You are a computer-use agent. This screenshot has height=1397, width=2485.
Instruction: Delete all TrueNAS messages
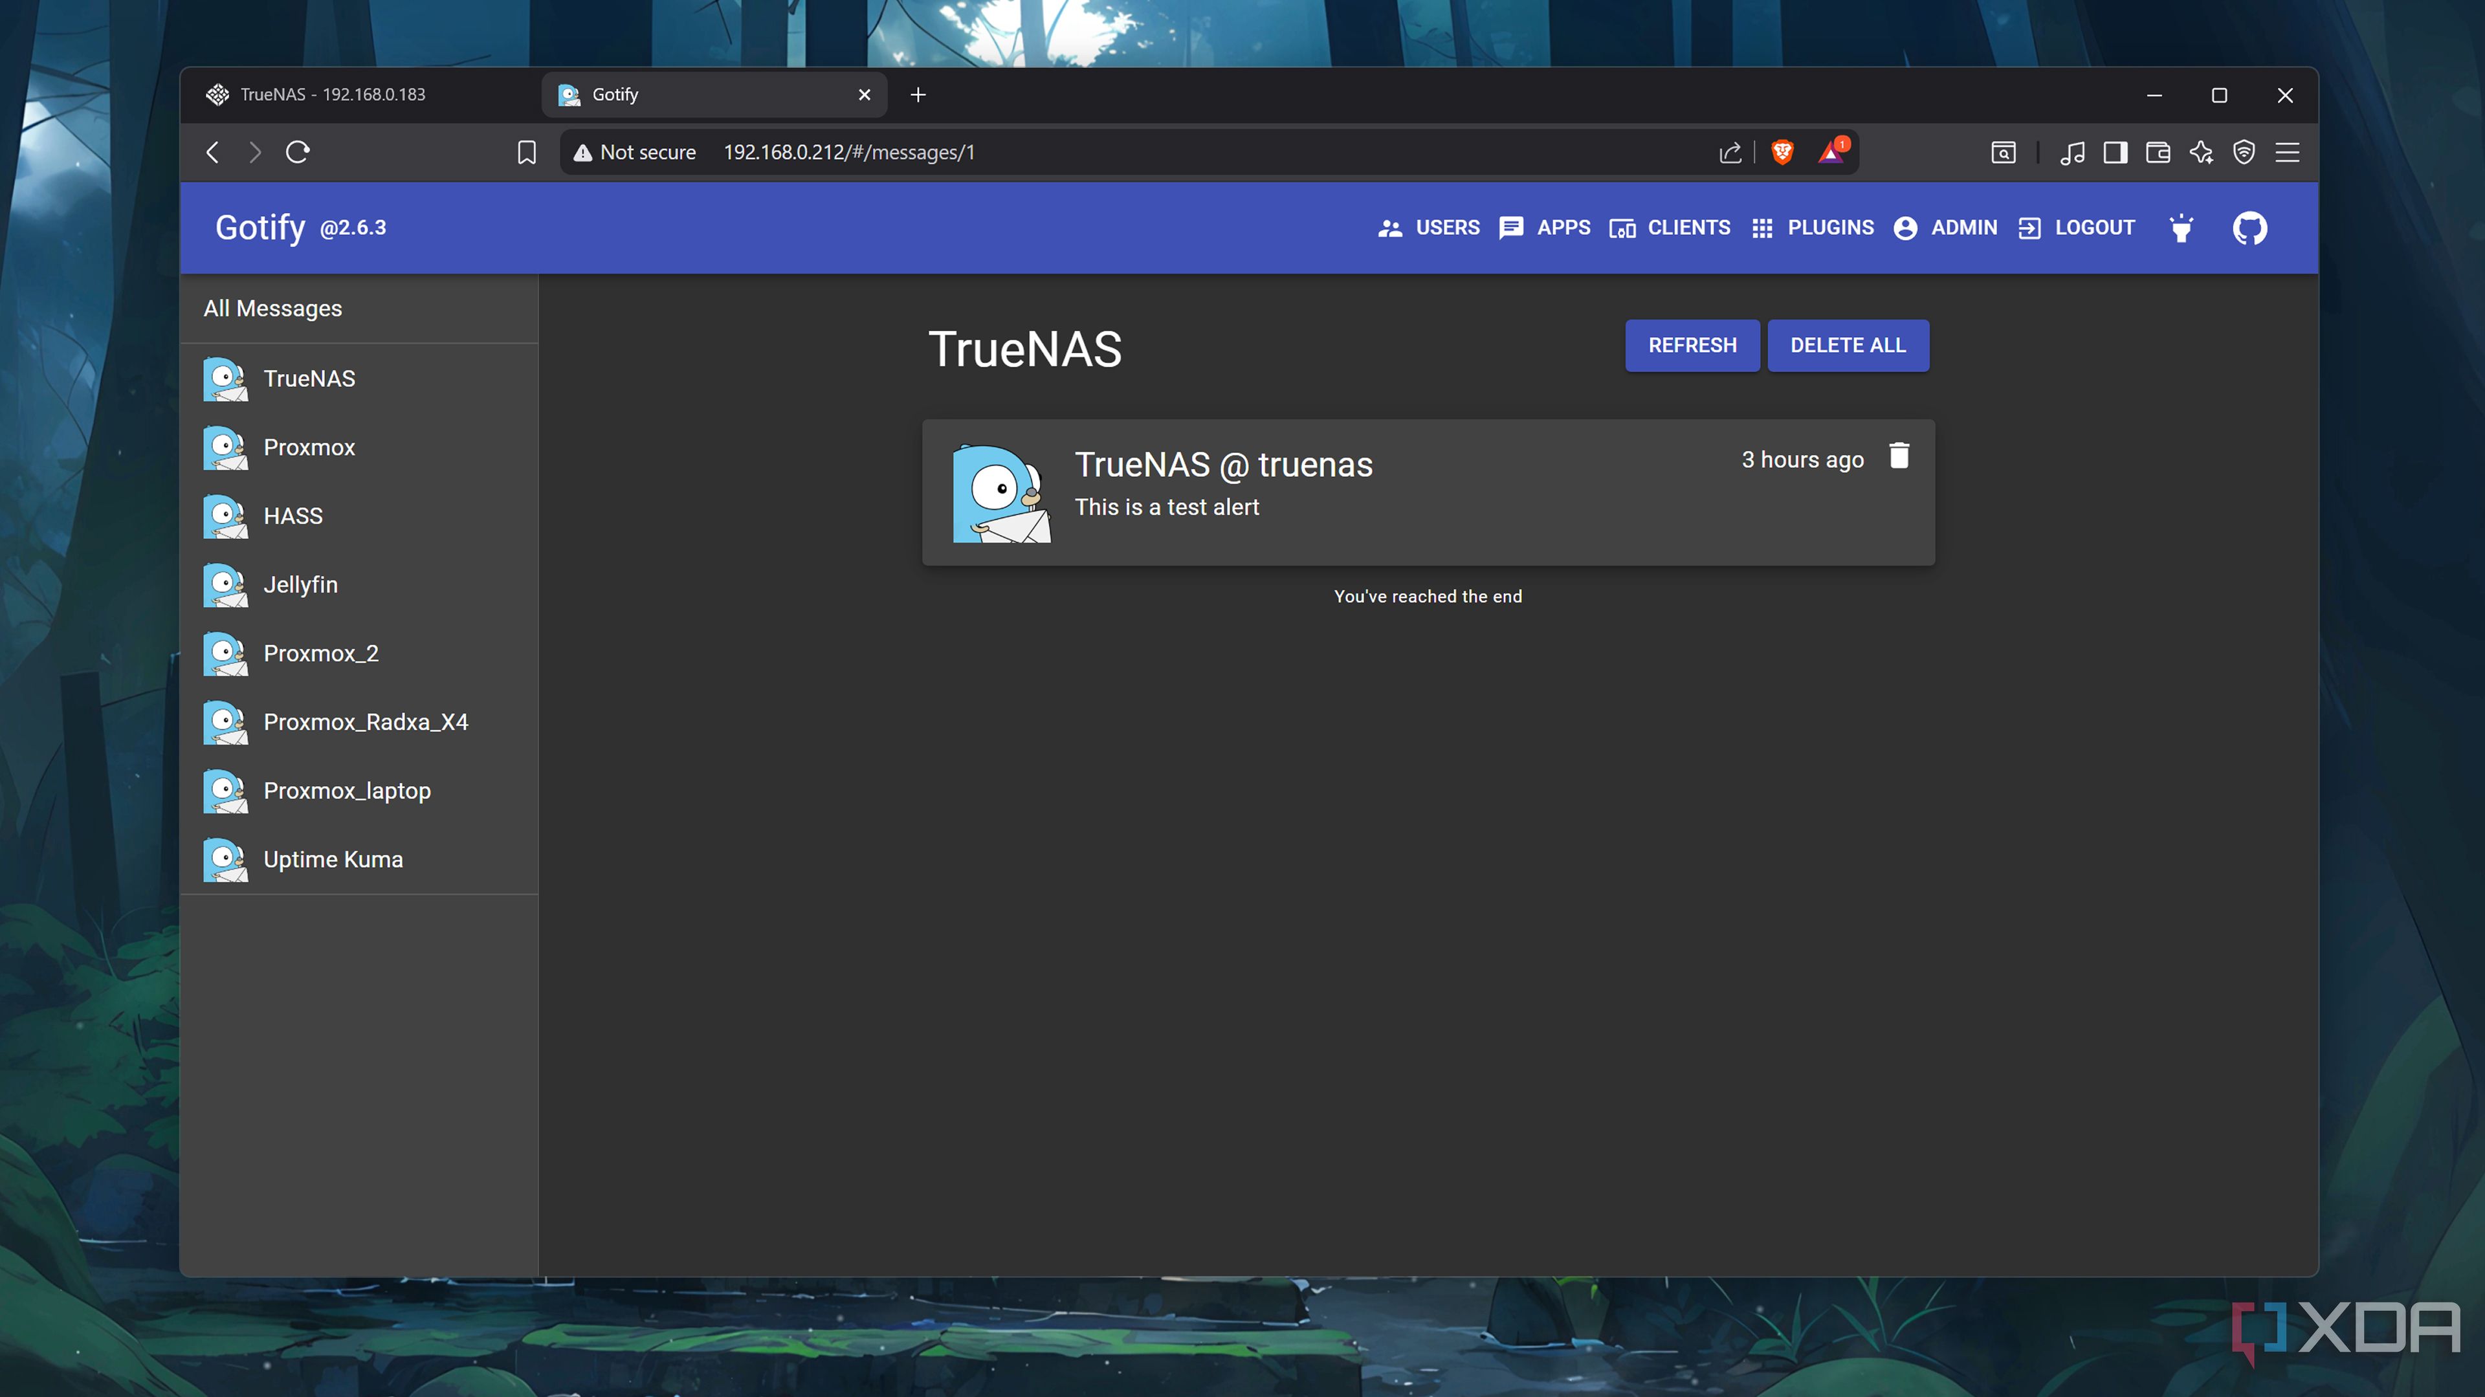pyautogui.click(x=1848, y=346)
